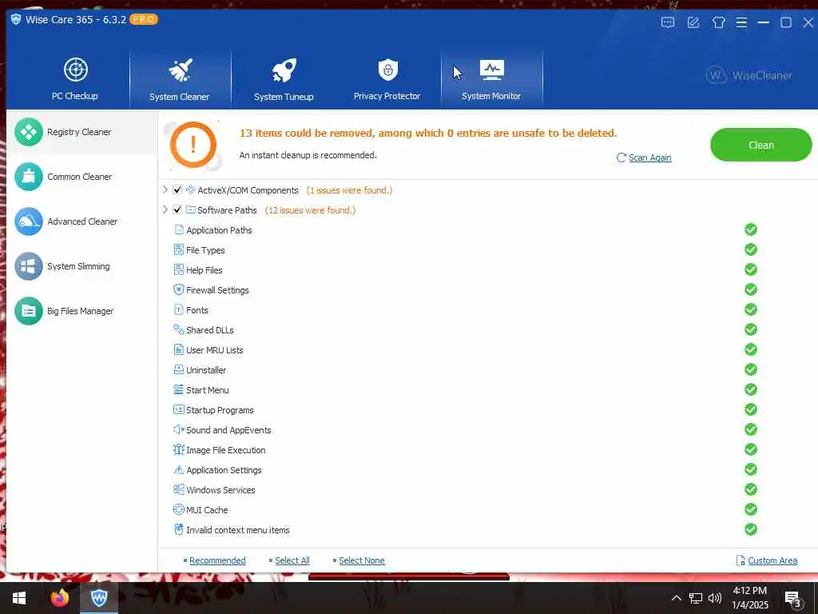The height and width of the screenshot is (614, 818).
Task: Click the Start Menu row icon
Action: (x=179, y=389)
